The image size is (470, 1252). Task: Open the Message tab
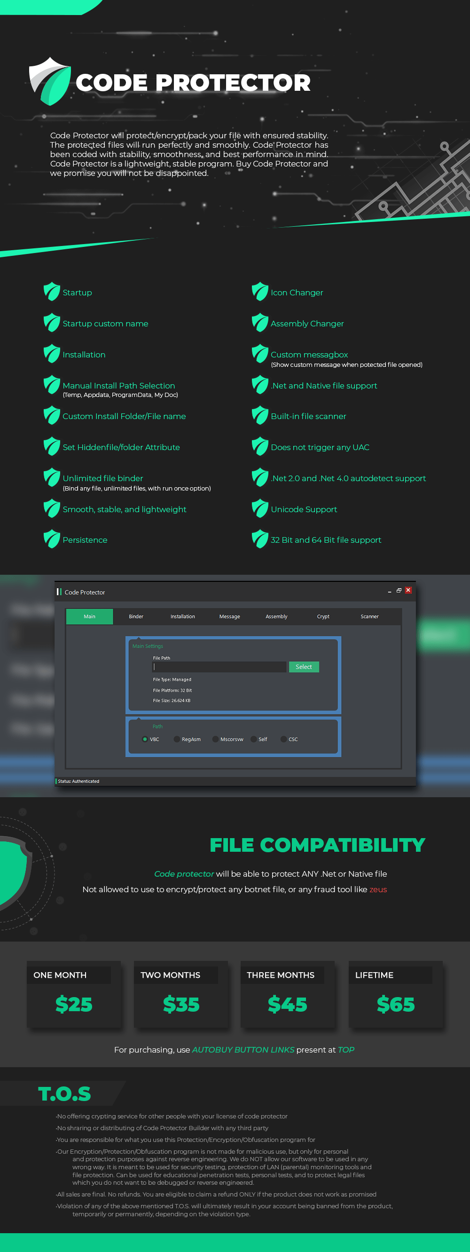pyautogui.click(x=230, y=616)
